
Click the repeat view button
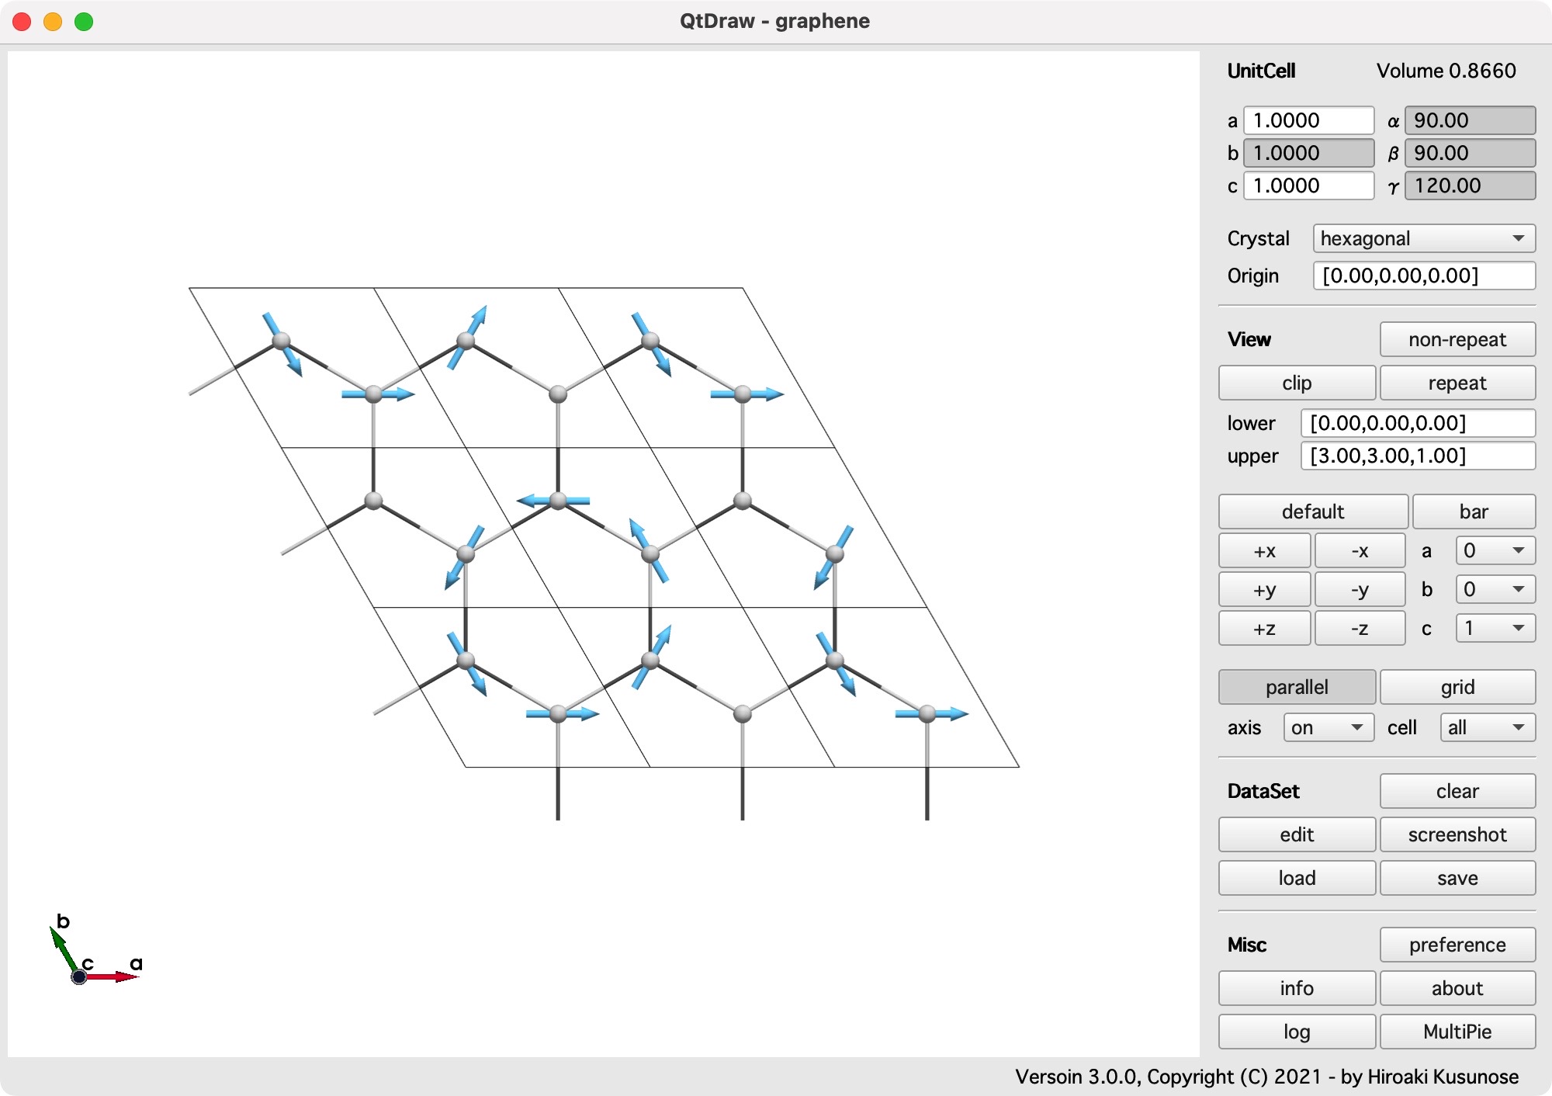click(1457, 383)
